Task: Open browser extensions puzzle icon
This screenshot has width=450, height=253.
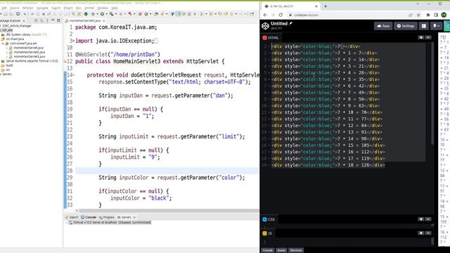Action: [428, 15]
